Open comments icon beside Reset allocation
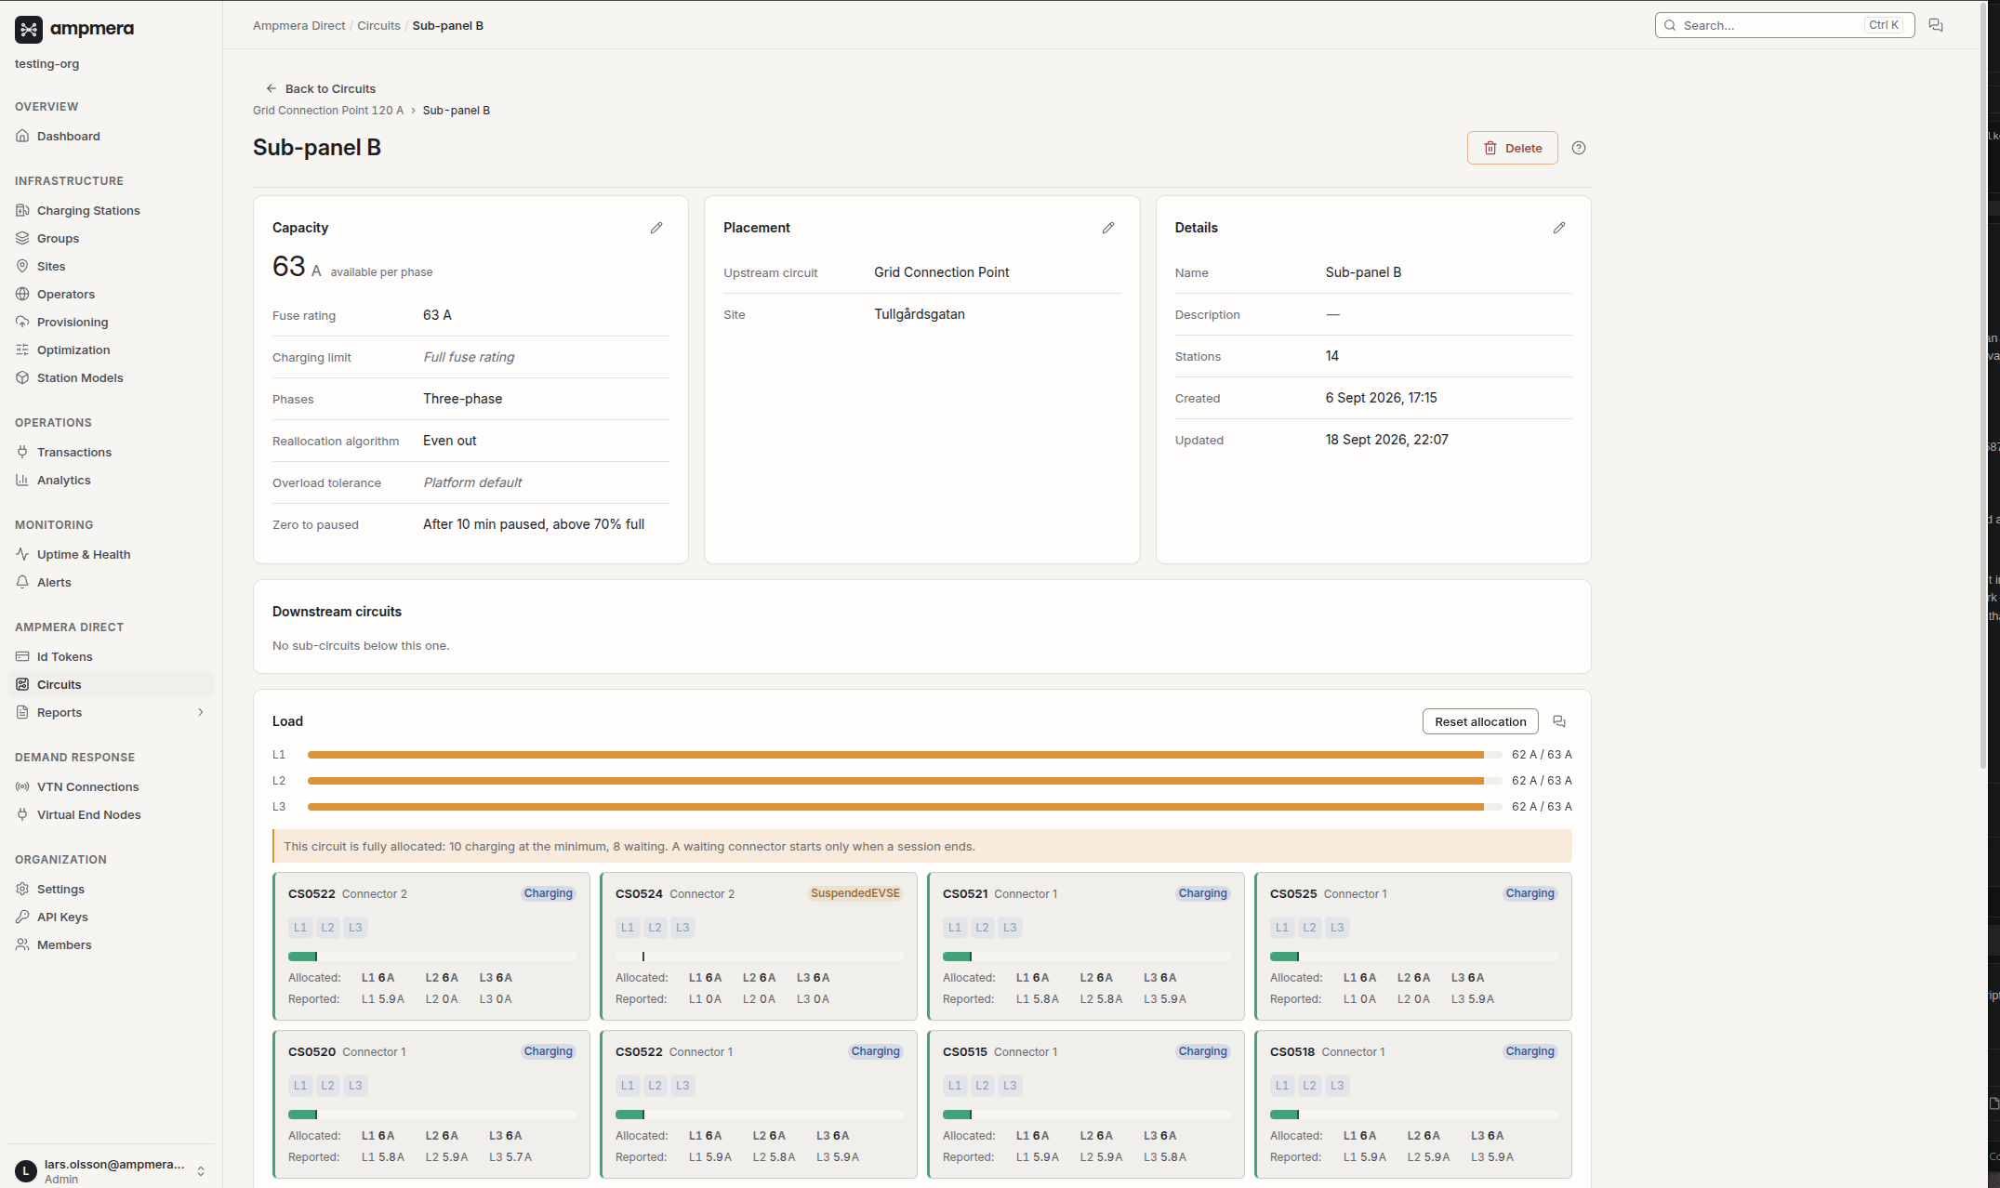The image size is (2000, 1188). [1559, 721]
